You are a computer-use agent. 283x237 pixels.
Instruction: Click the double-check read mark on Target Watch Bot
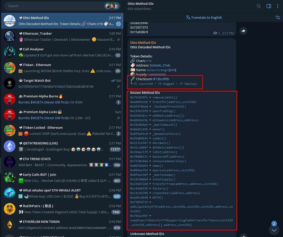[x=113, y=81]
